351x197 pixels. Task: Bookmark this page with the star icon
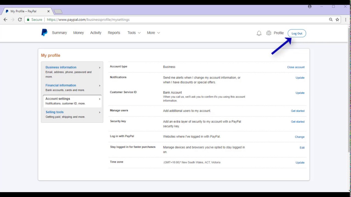coord(337,19)
